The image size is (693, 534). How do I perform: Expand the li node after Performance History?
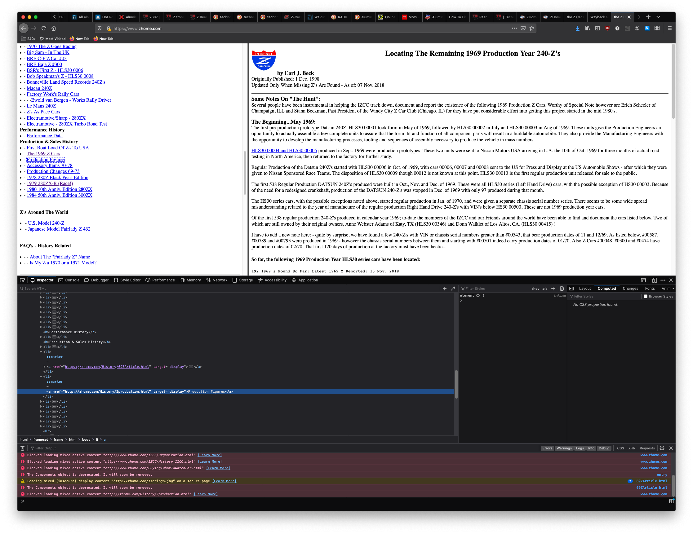[41, 337]
